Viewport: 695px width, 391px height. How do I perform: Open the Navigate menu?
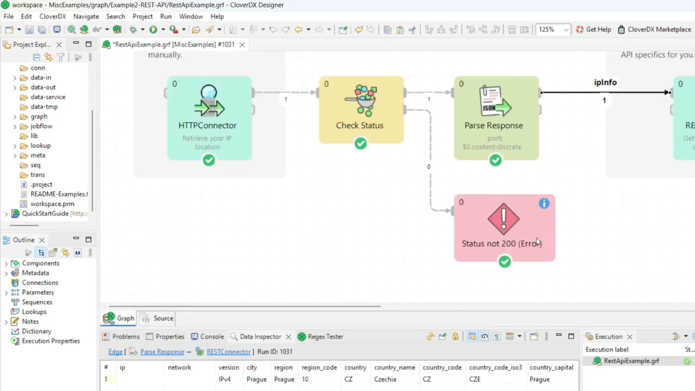pyautogui.click(x=86, y=16)
